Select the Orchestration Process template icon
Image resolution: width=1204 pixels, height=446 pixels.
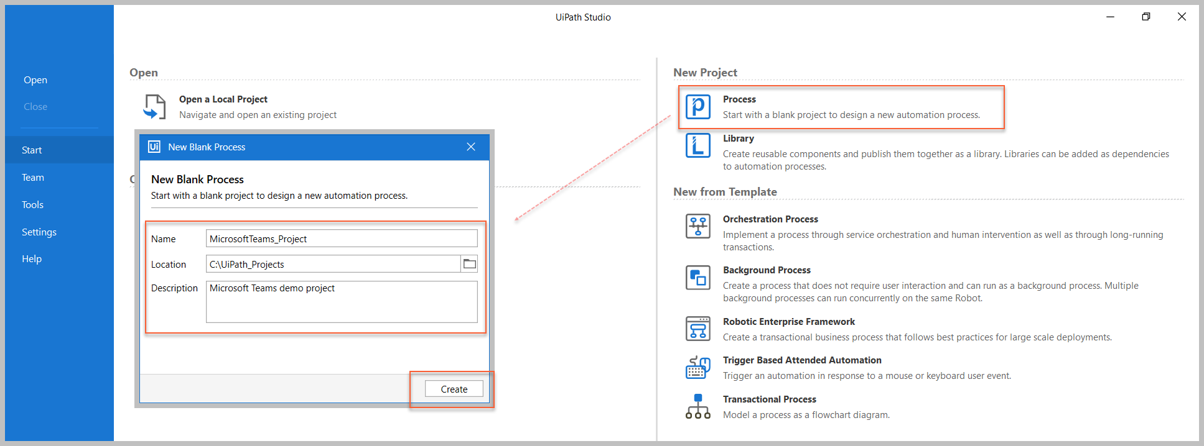click(x=698, y=226)
